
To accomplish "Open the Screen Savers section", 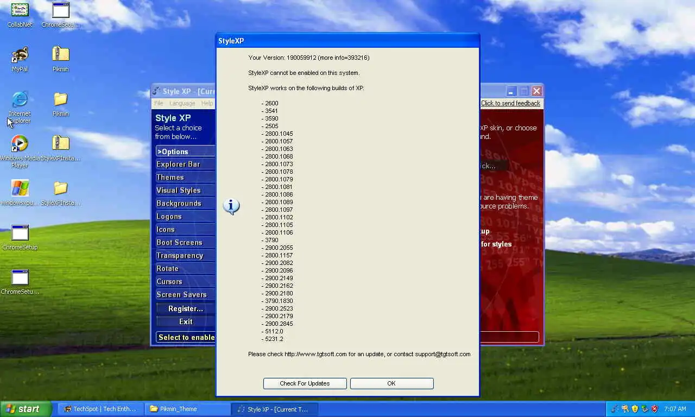I will point(185,295).
